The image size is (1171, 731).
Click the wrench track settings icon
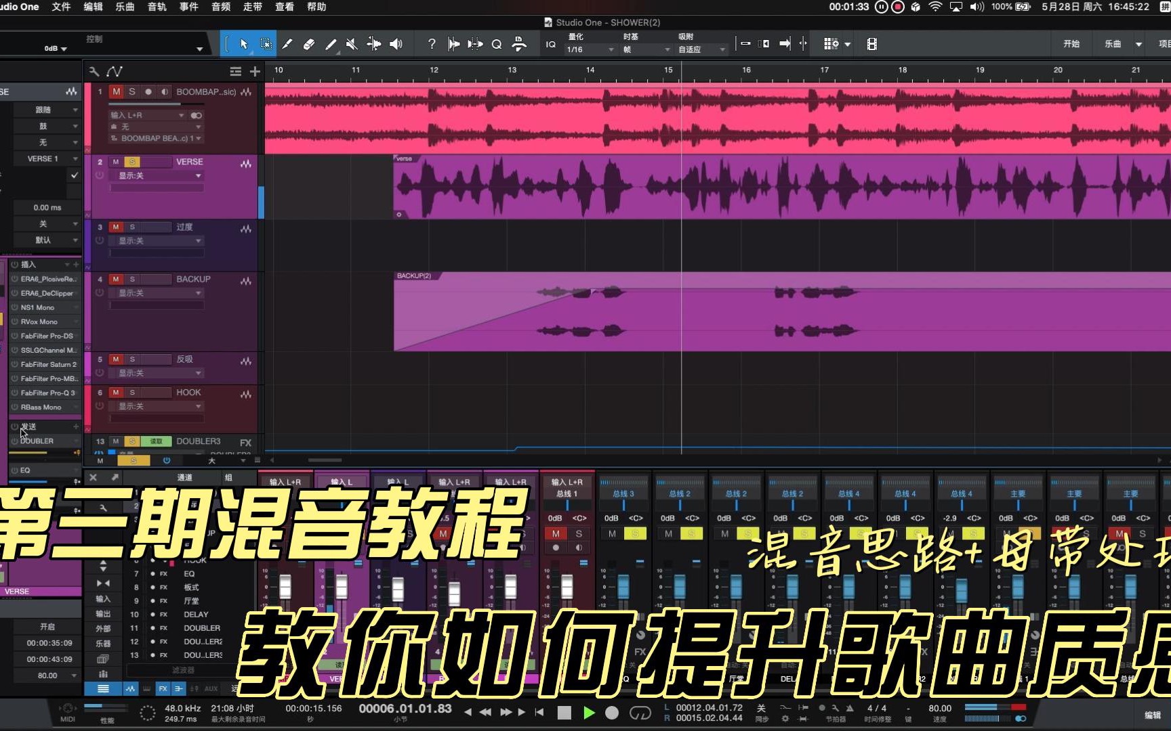point(94,71)
